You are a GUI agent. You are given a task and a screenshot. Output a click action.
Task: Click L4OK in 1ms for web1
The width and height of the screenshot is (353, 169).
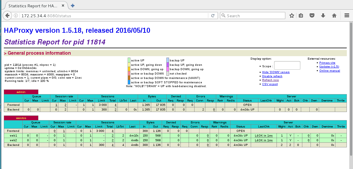264,136
